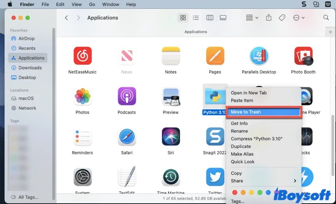
Task: Click the Finder search magnifier icon
Action: 326,17
